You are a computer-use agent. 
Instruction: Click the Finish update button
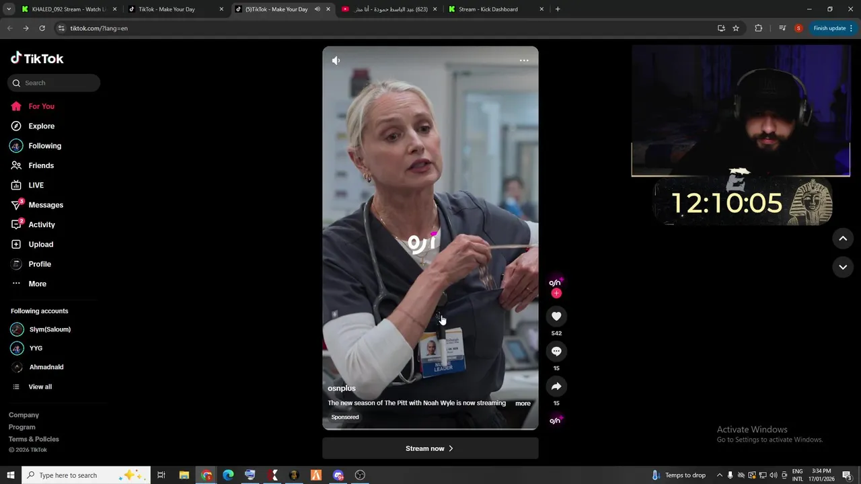coord(833,28)
